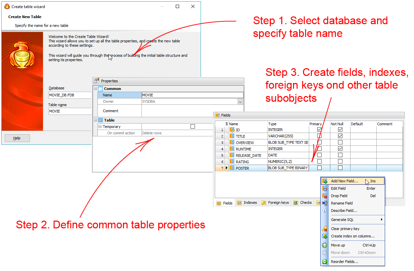Toggle the Temporary table checkbox

(x=193, y=127)
